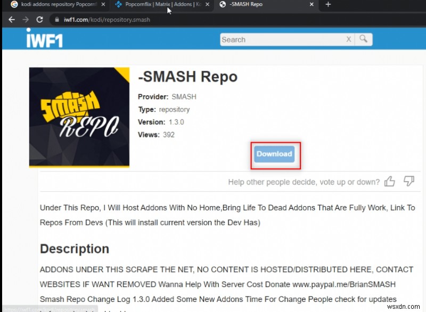Viewport: 426px width, 312px height.
Task: Click the padlock site security icon
Action: [x=57, y=20]
